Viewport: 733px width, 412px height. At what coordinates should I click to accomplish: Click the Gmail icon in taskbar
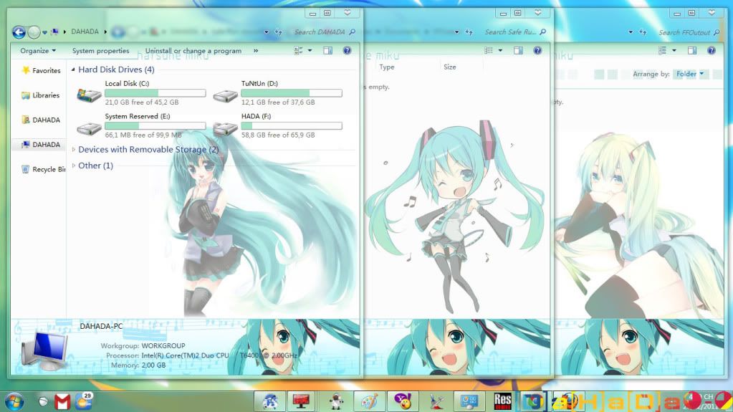click(62, 402)
